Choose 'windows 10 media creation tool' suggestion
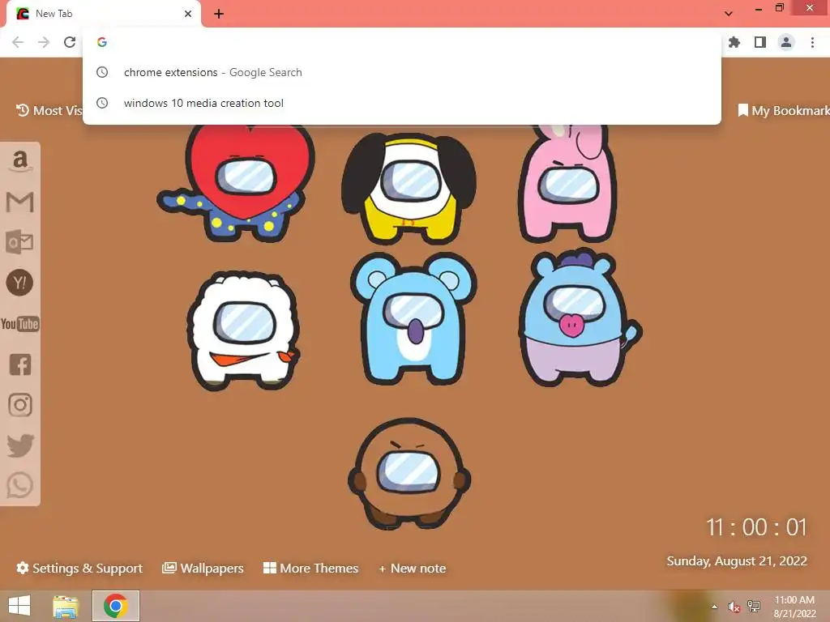The height and width of the screenshot is (622, 830). pos(402,103)
